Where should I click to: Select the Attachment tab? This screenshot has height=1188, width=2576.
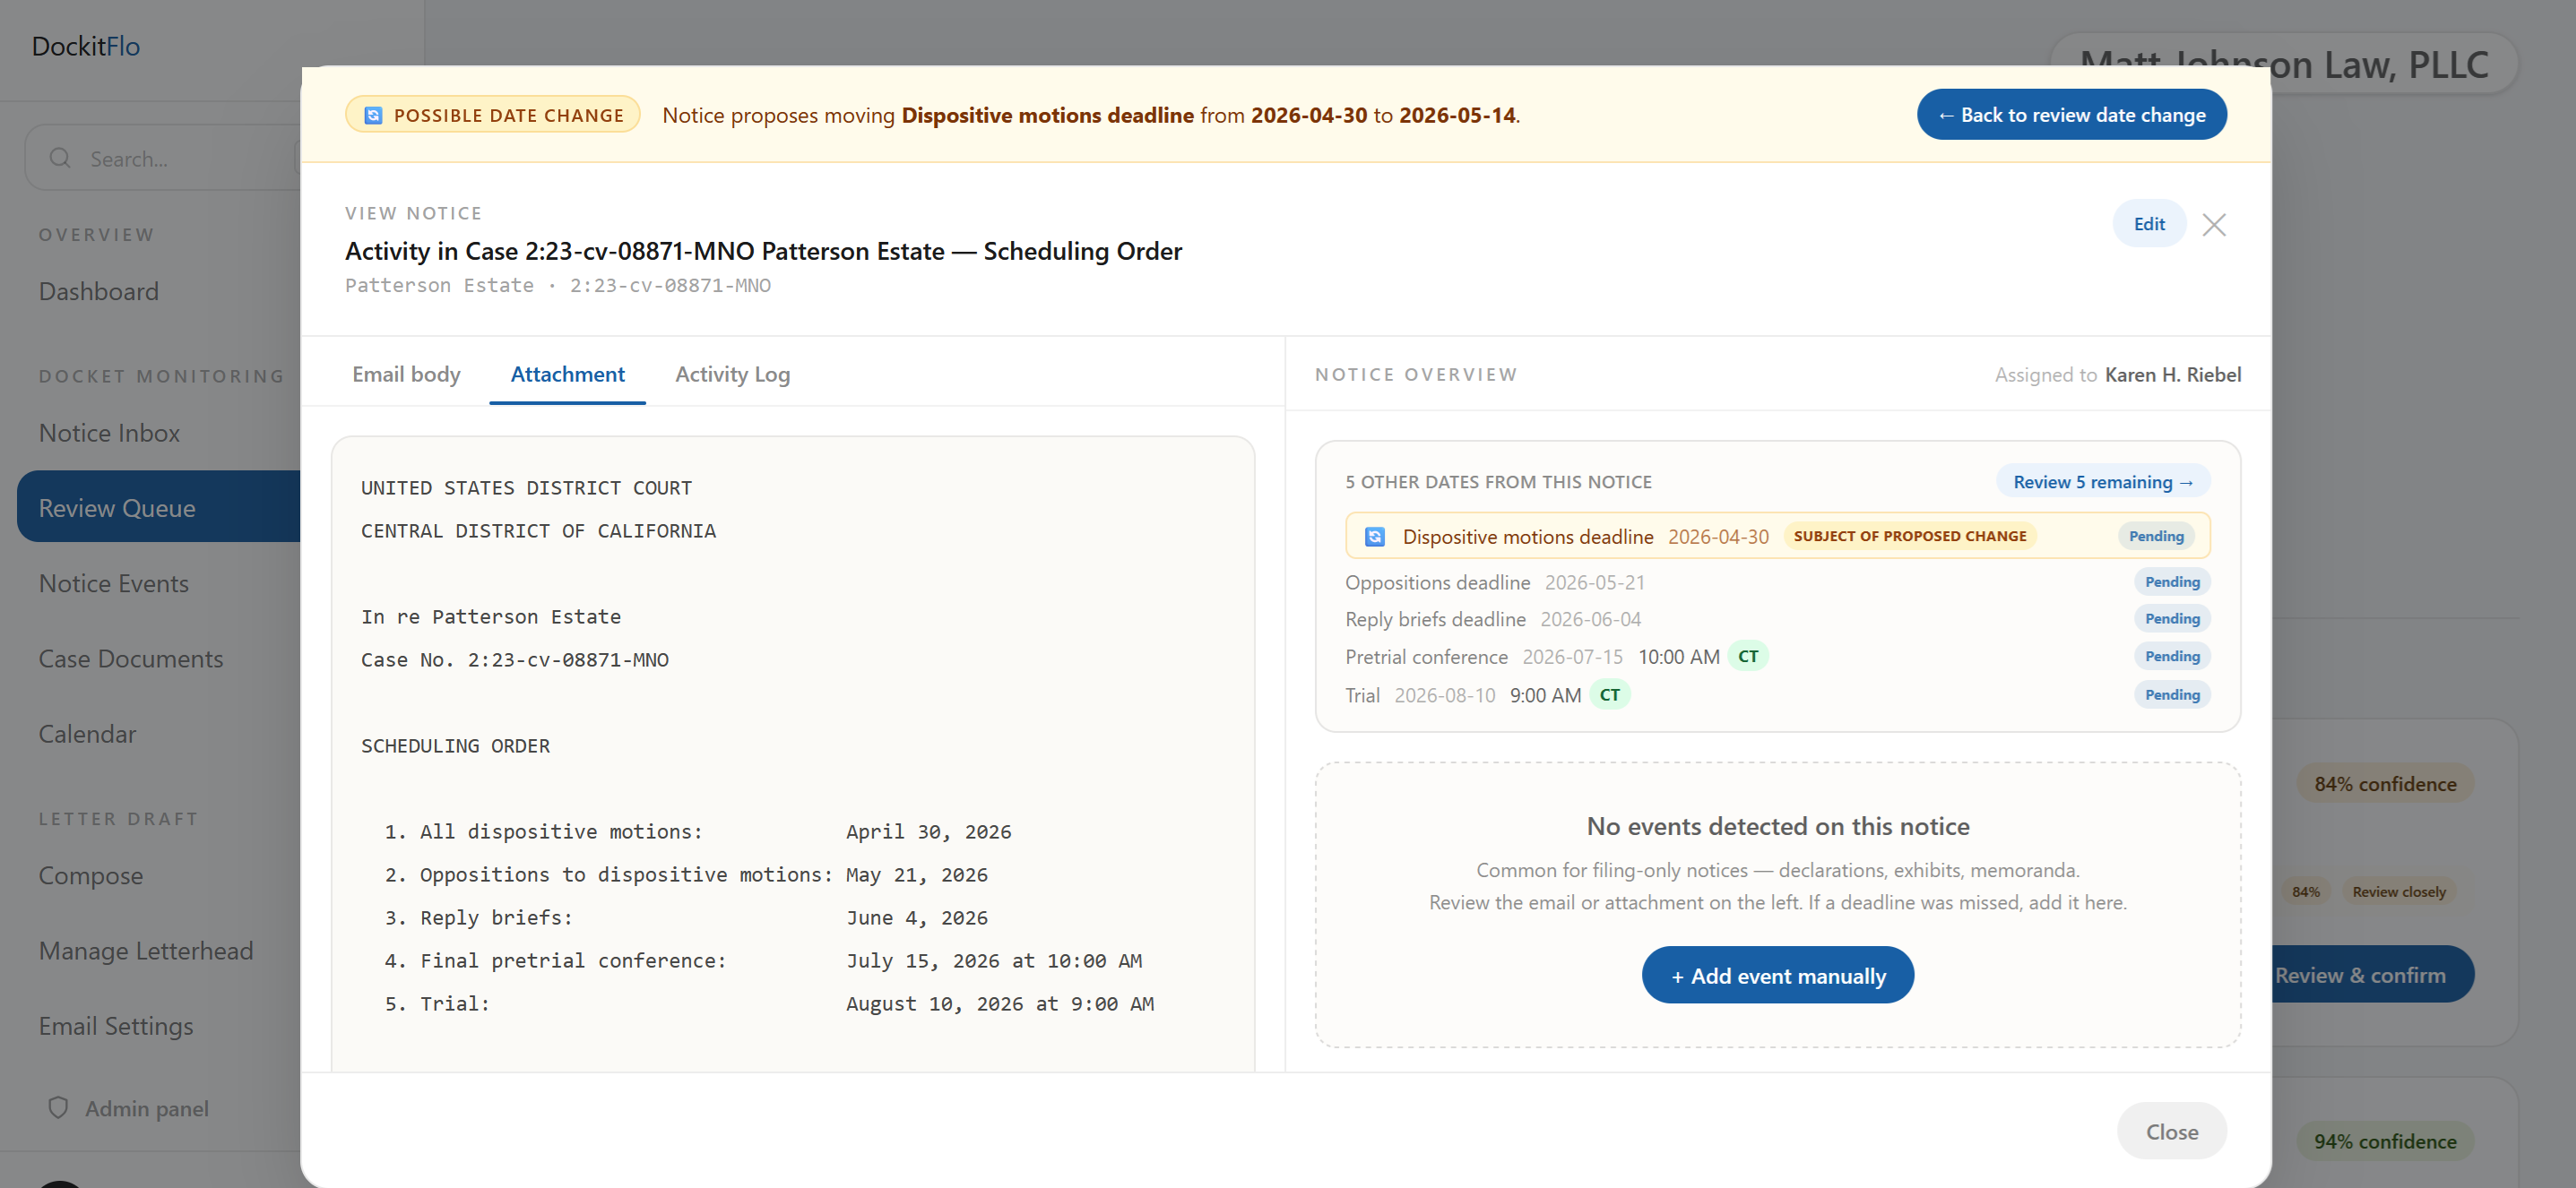(x=567, y=374)
